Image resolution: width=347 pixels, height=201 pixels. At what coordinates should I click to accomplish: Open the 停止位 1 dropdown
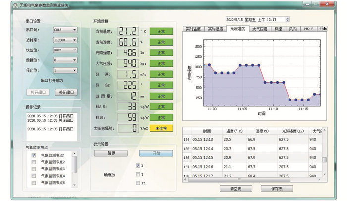(x=65, y=70)
